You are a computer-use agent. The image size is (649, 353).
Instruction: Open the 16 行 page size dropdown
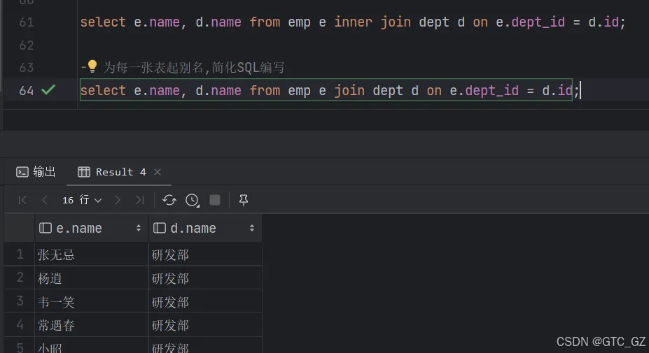pos(82,200)
